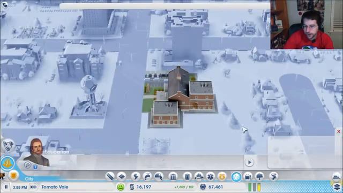Click the city name Tomato Vale

(55, 187)
